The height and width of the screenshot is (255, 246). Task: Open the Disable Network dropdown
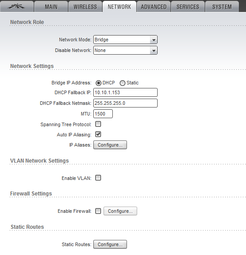click(x=125, y=50)
